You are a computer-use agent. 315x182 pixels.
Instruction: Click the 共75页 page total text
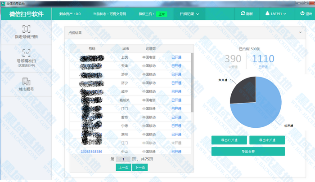(x=147, y=159)
